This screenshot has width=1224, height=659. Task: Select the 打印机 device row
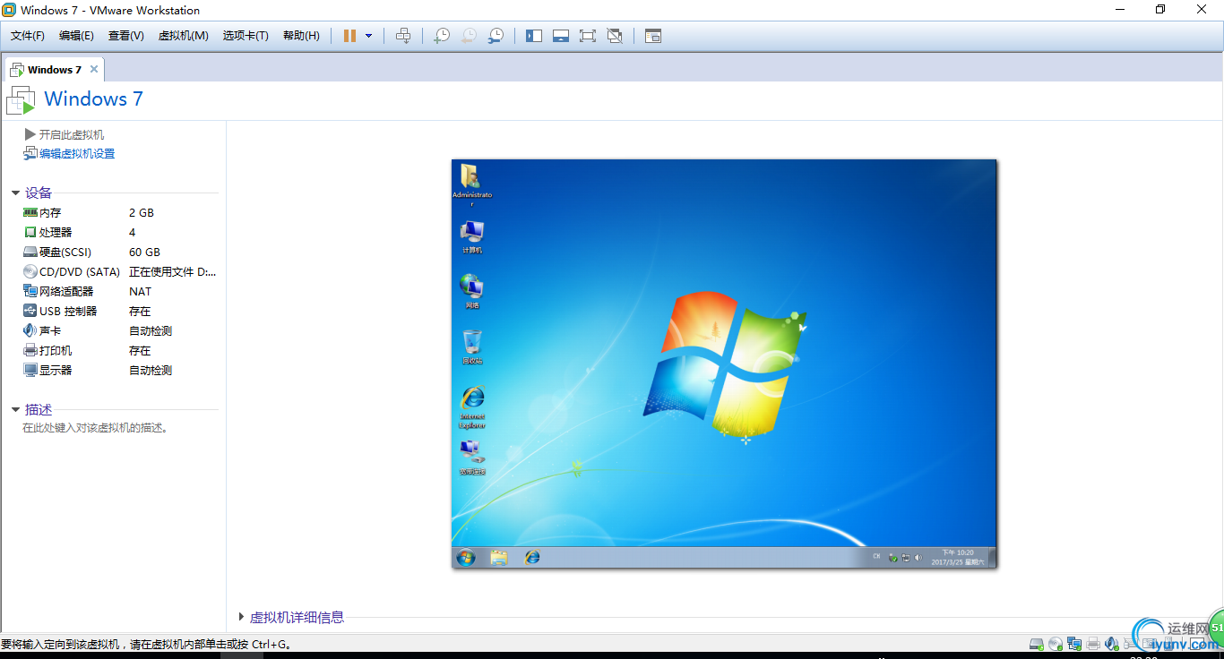120,351
